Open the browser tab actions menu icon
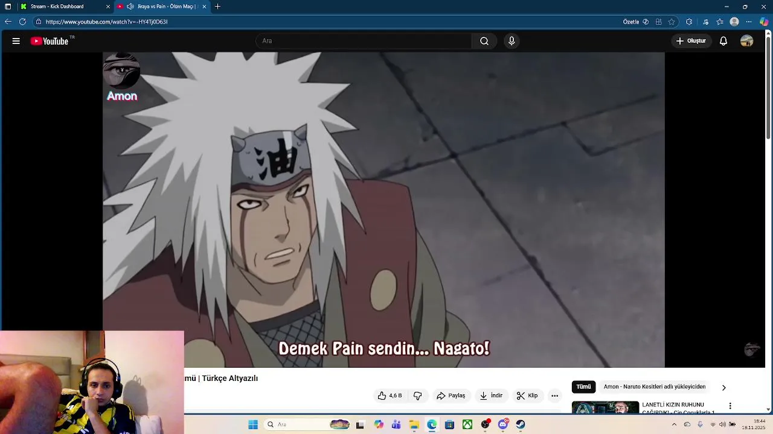The width and height of the screenshot is (773, 434). pyautogui.click(x=8, y=7)
